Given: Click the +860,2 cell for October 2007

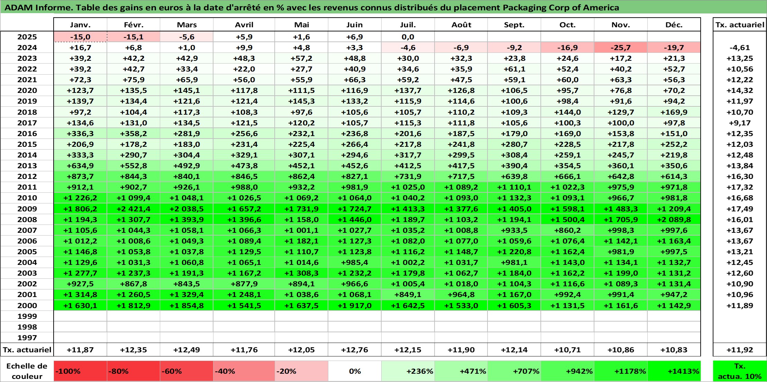Looking at the screenshot, I should 568,230.
